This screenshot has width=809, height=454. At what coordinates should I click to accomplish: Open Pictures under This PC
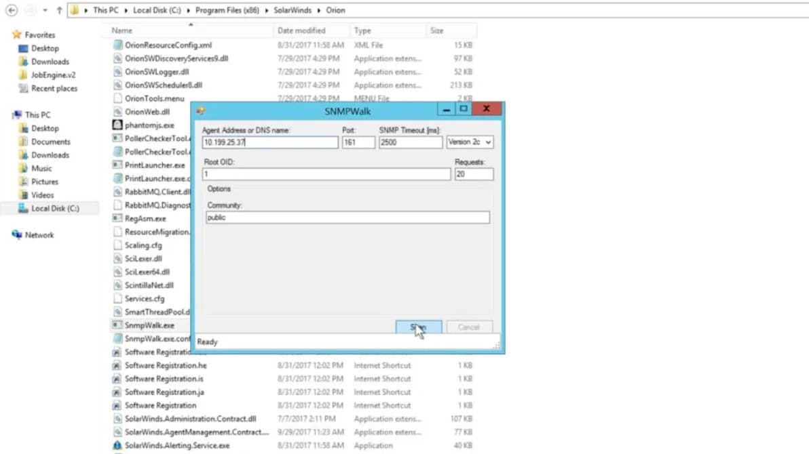(44, 182)
